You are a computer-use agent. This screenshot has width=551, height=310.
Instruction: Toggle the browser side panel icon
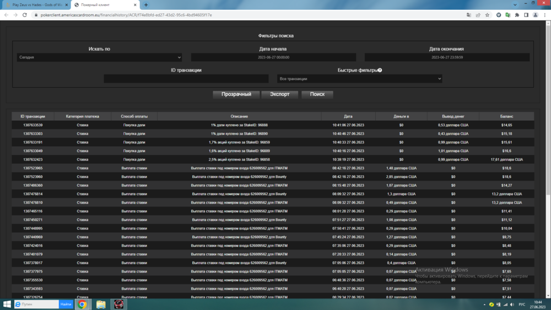(x=526, y=15)
